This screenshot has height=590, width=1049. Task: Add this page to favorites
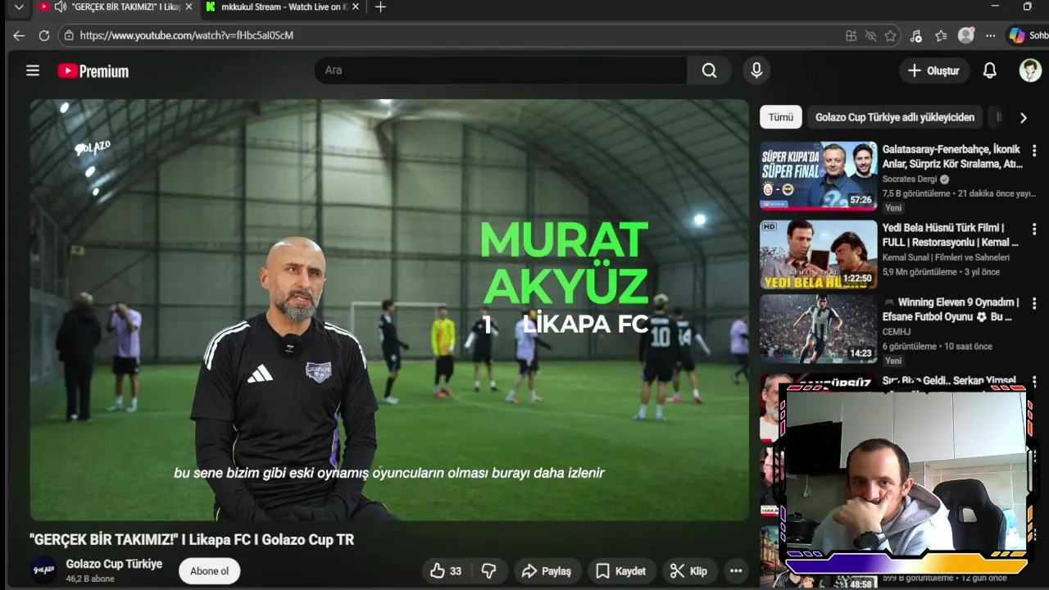point(891,36)
